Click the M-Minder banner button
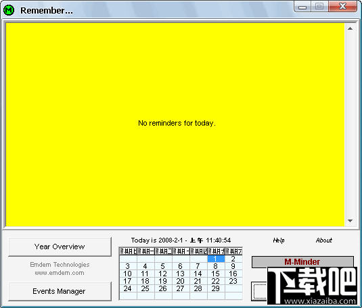This screenshot has width=362, height=308. (302, 261)
